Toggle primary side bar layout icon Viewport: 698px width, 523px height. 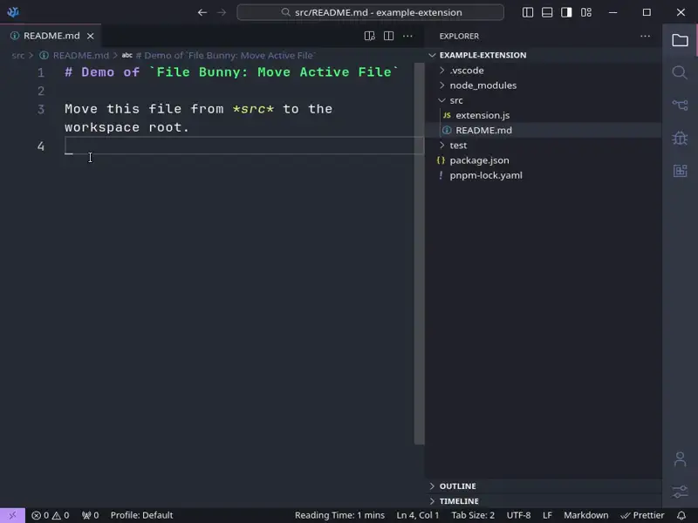528,12
